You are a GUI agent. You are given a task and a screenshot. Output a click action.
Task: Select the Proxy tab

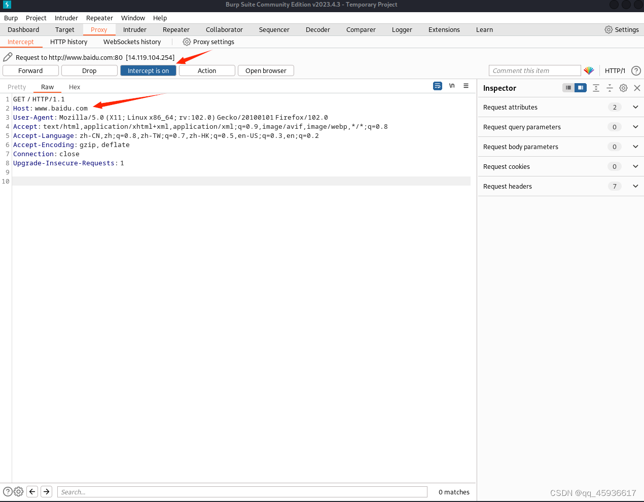pos(99,30)
